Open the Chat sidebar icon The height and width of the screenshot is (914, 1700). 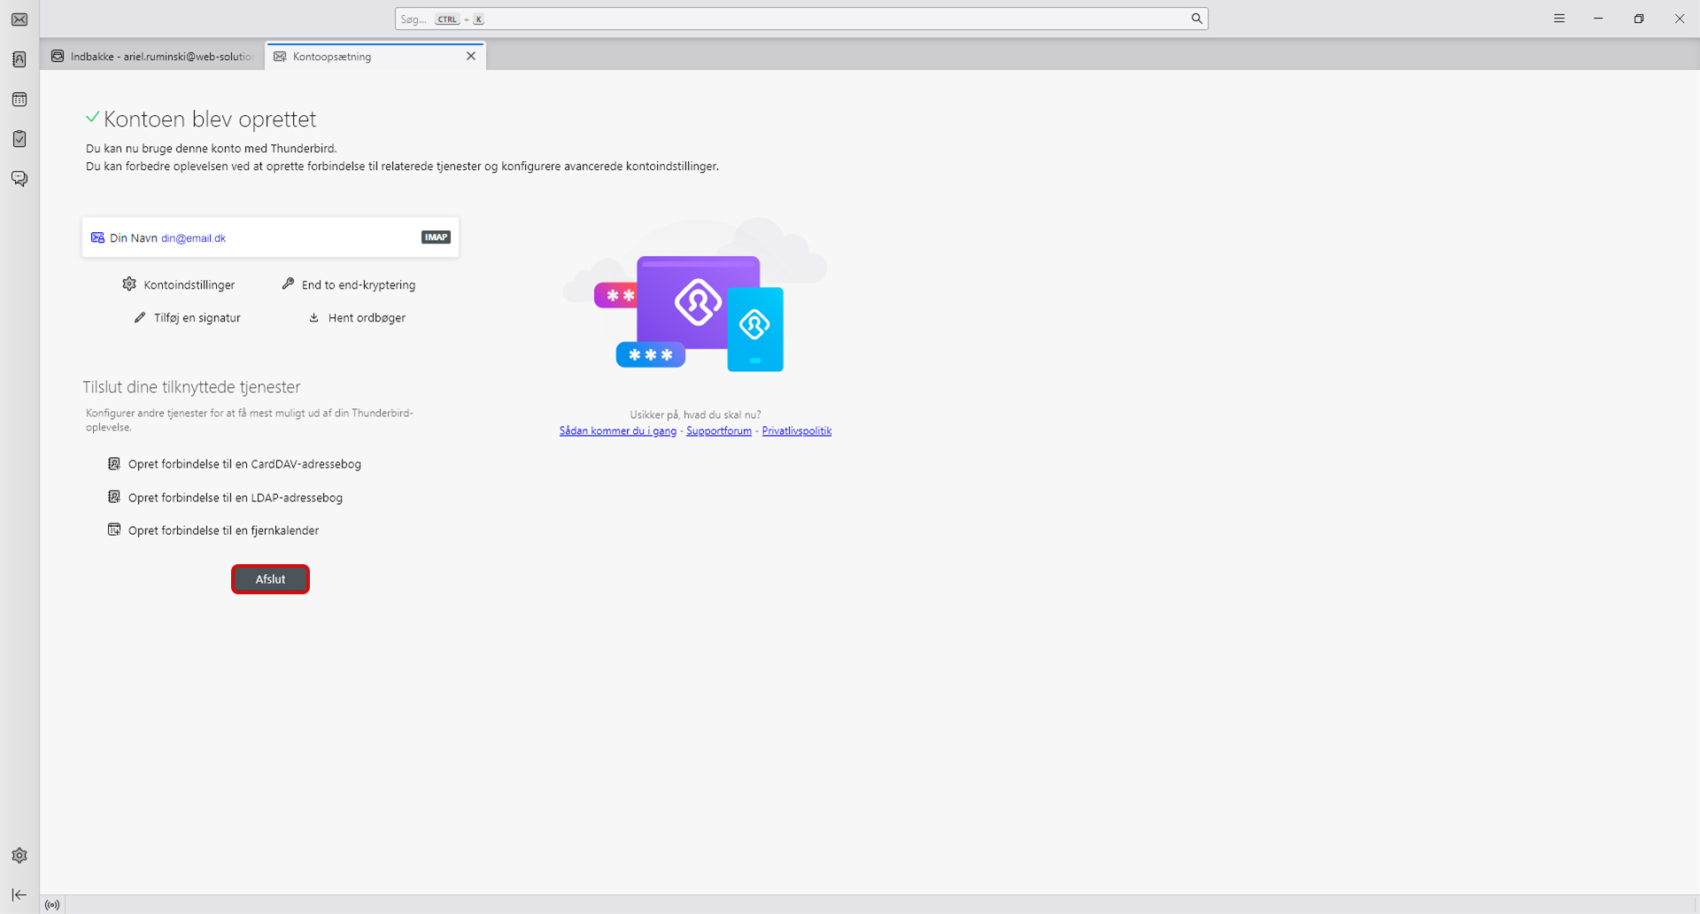[19, 179]
